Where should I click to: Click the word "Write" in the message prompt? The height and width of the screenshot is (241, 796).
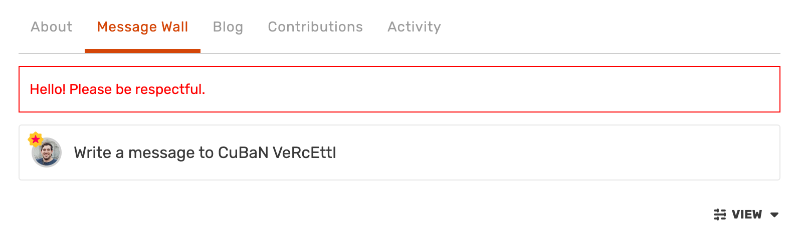click(x=93, y=152)
